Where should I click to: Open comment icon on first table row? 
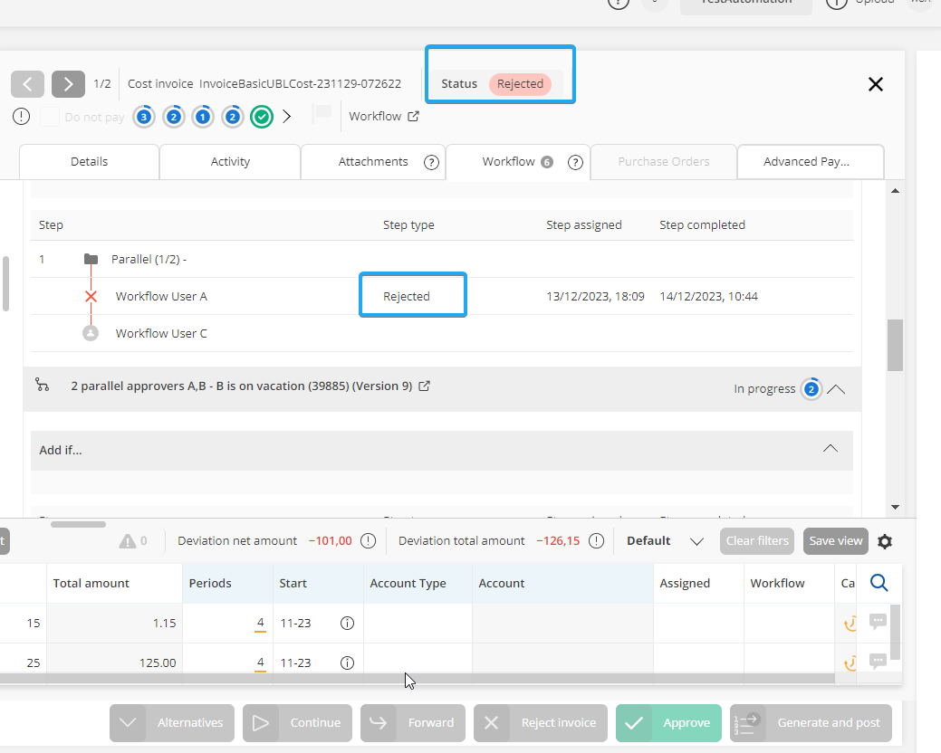coord(878,621)
